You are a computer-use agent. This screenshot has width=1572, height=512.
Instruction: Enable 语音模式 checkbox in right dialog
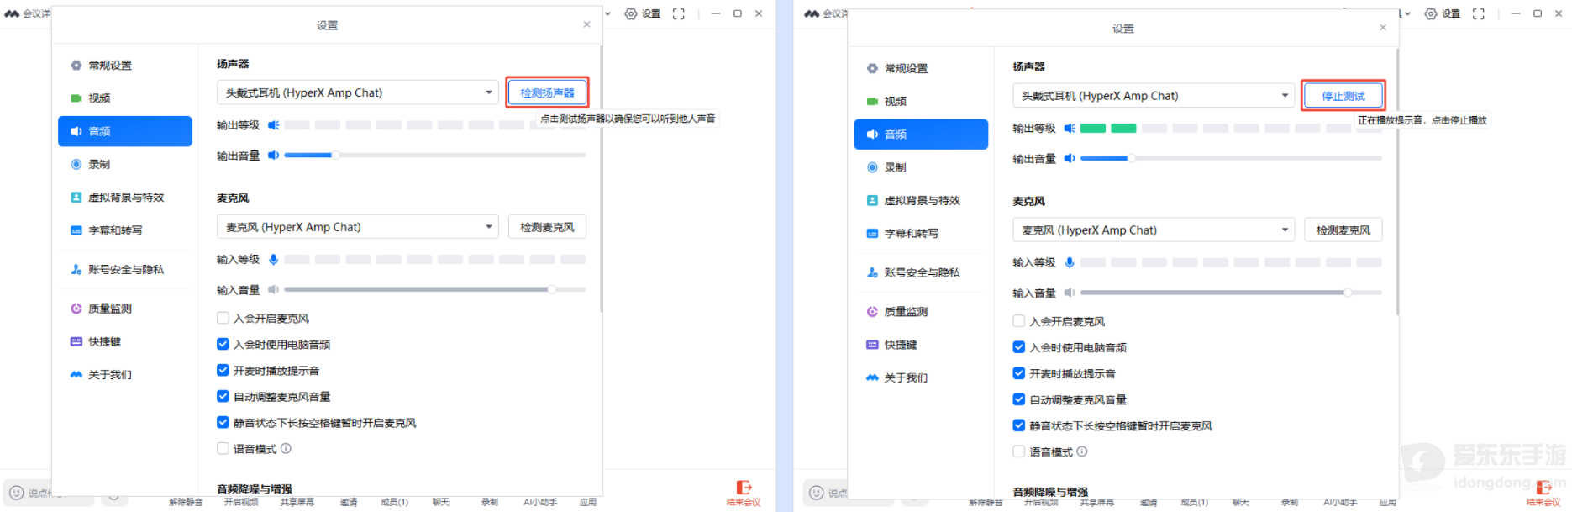(x=1019, y=451)
